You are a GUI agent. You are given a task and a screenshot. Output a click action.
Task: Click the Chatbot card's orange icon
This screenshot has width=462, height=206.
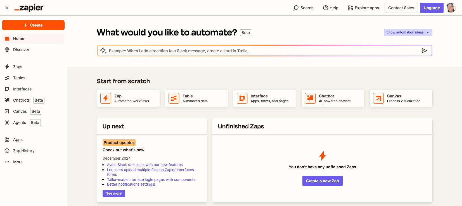coord(310,98)
